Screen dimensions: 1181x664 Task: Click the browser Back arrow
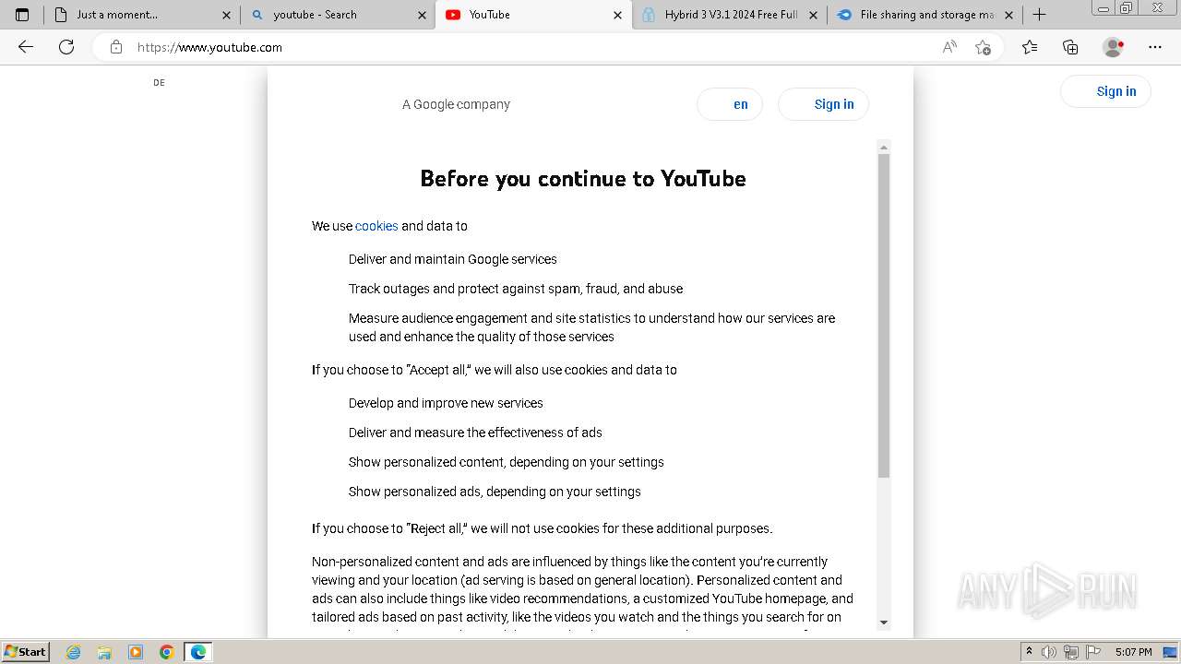click(x=26, y=47)
